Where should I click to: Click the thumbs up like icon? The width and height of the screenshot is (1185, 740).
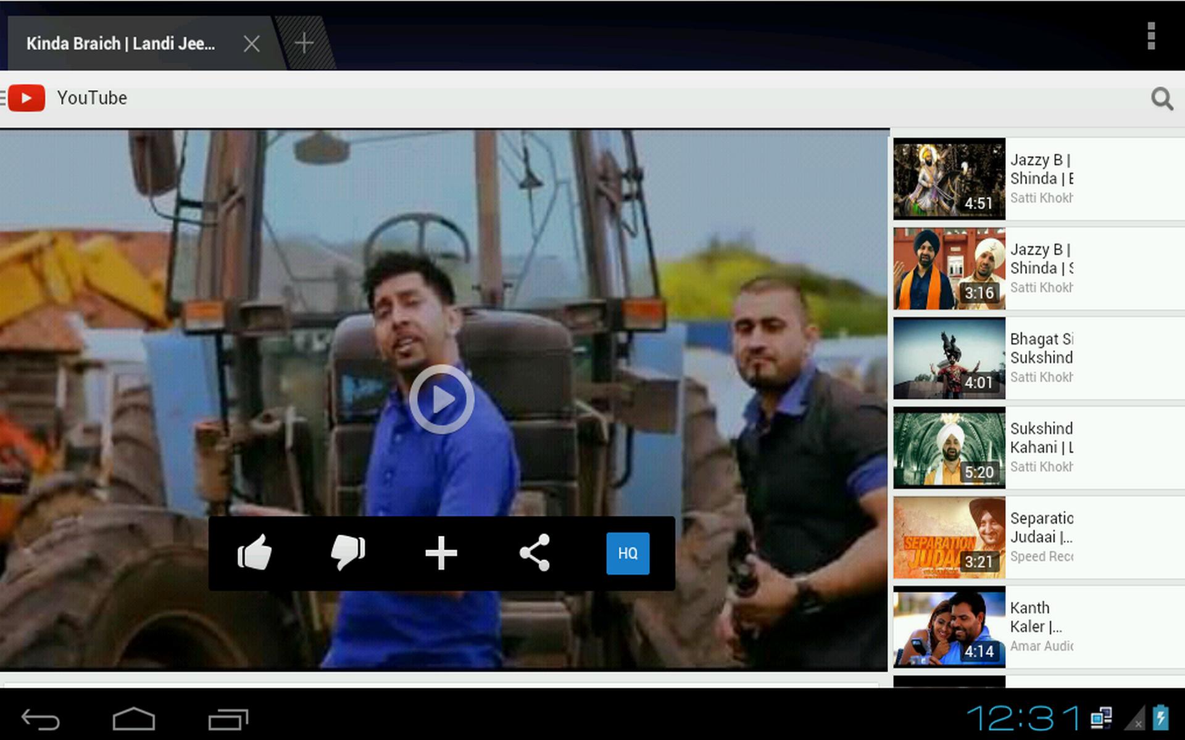[x=254, y=553]
